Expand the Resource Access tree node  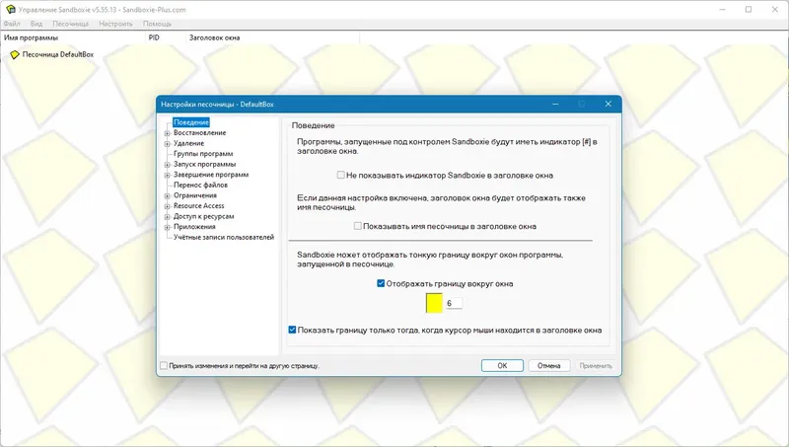pyautogui.click(x=167, y=206)
